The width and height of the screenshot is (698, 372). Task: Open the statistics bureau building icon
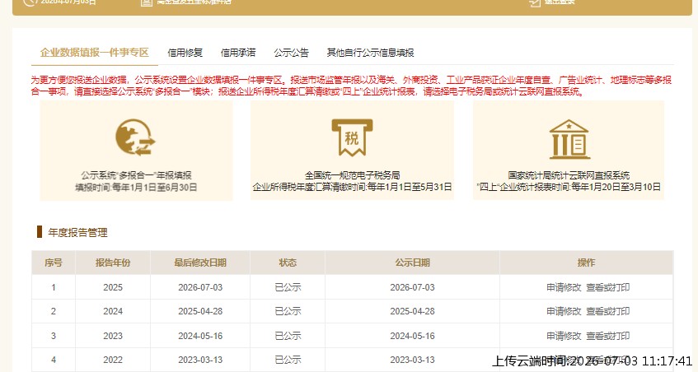569,139
